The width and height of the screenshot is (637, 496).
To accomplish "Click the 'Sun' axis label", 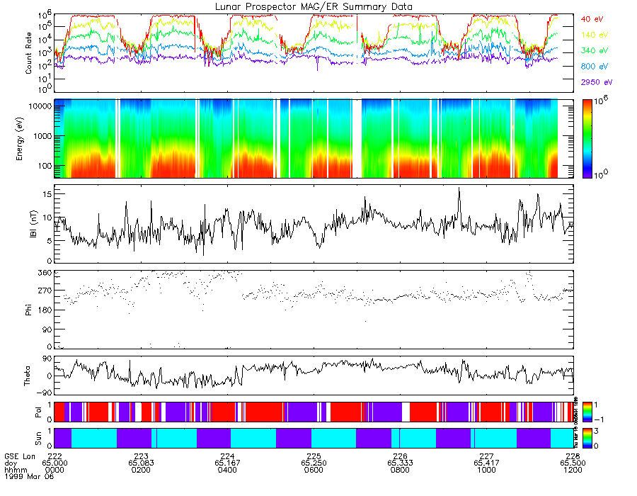I will click(x=38, y=439).
